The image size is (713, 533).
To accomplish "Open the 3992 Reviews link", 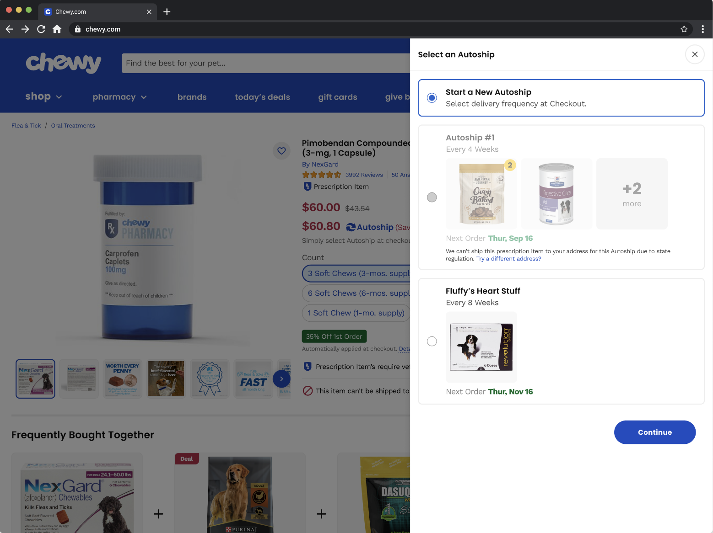I will (x=364, y=175).
